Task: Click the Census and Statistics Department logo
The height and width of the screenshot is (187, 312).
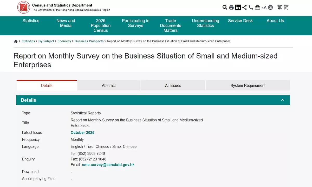Action: (x=24, y=7)
